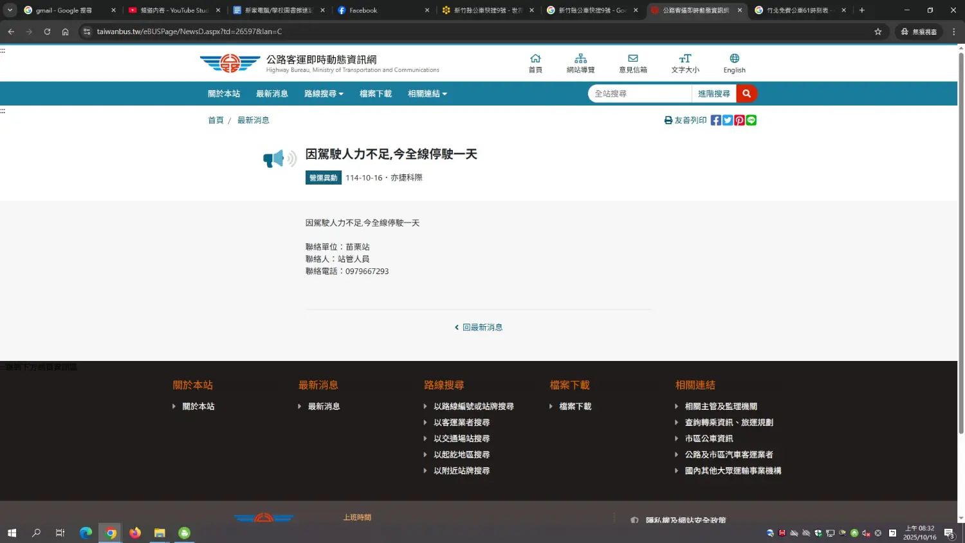This screenshot has height=543, width=965.
Task: Click 回最新消息 back link
Action: coord(479,327)
